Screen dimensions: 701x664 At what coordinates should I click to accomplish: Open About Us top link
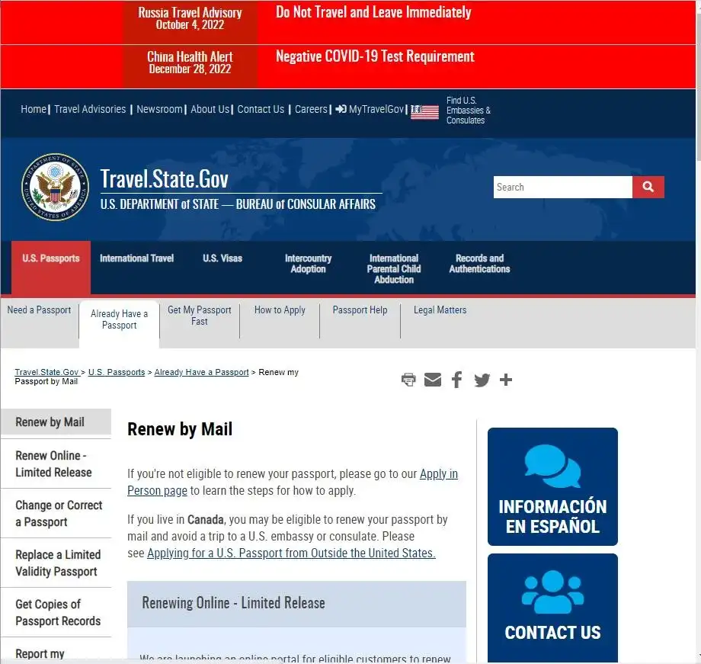click(210, 109)
